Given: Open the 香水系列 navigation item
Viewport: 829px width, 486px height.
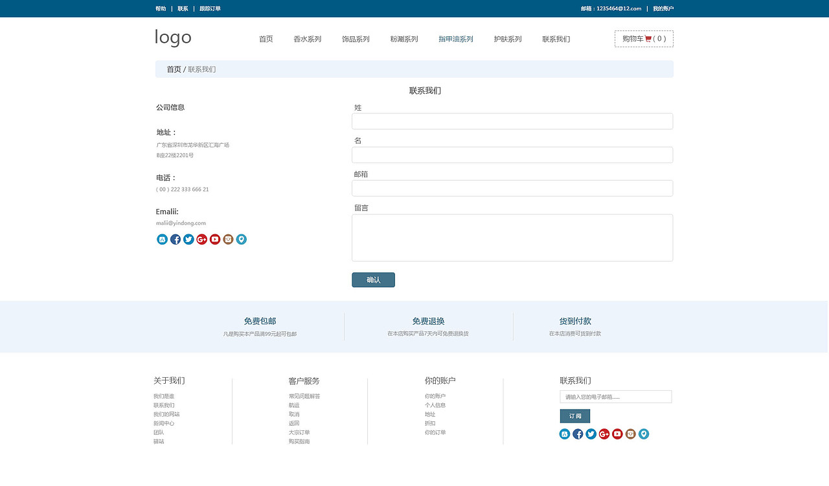Looking at the screenshot, I should (x=308, y=39).
